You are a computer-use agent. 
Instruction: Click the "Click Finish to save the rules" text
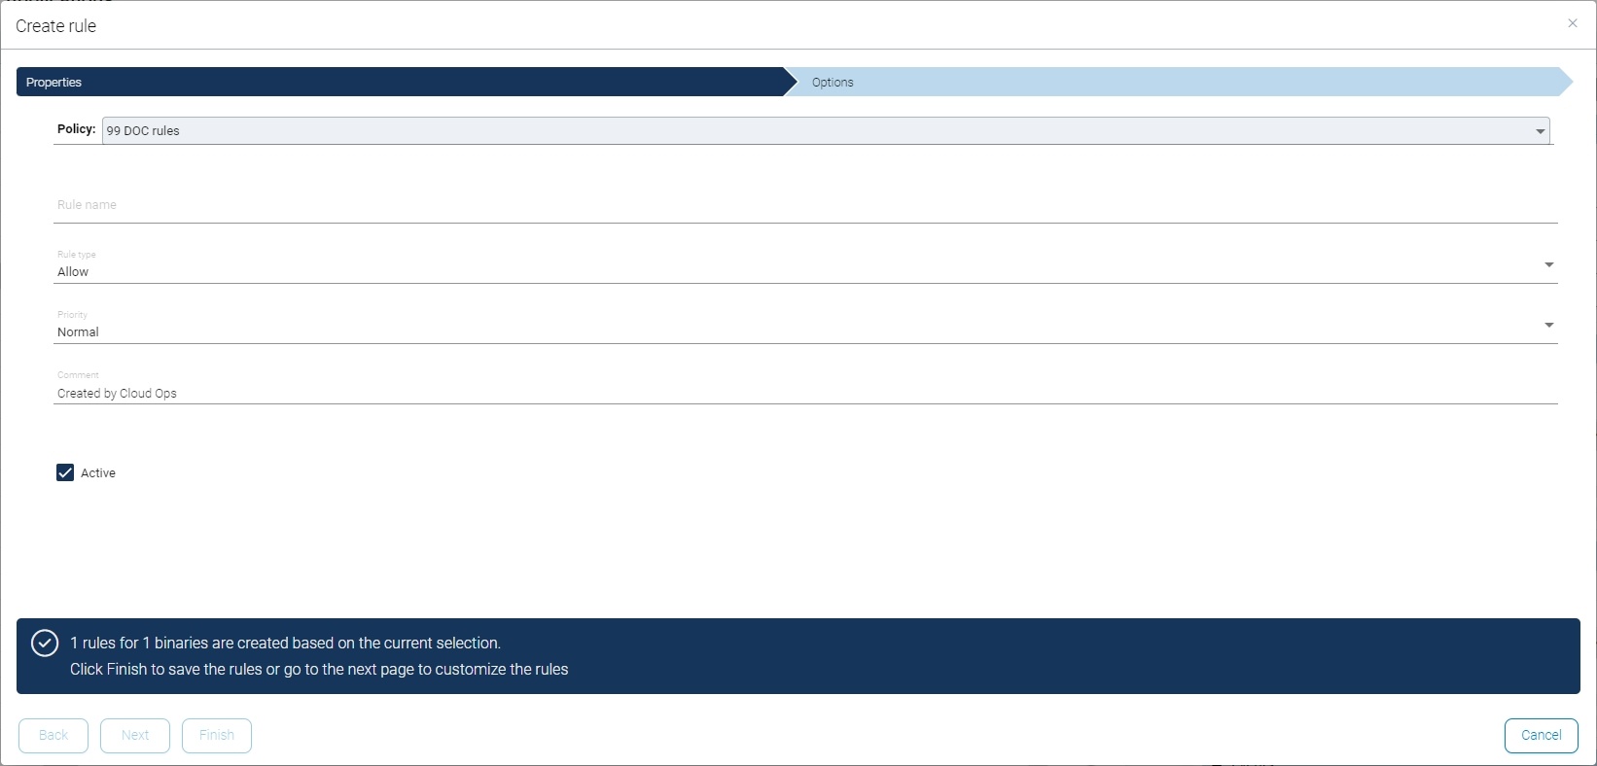tap(319, 669)
